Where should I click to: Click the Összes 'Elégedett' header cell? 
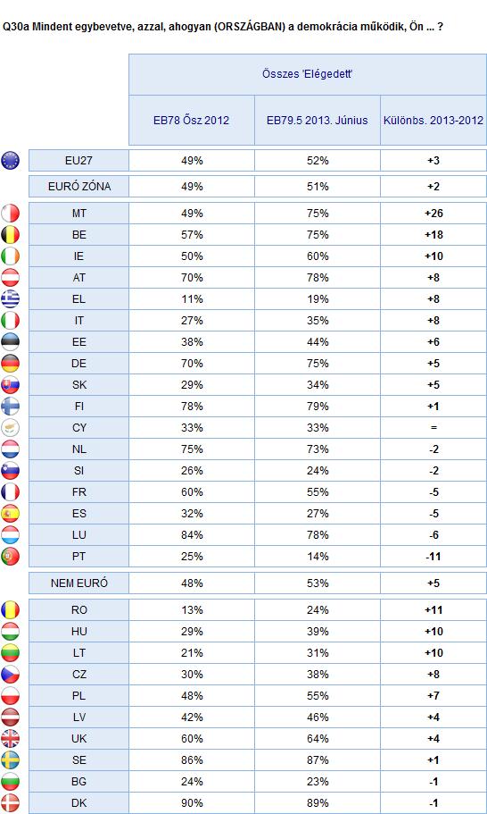[x=308, y=74]
